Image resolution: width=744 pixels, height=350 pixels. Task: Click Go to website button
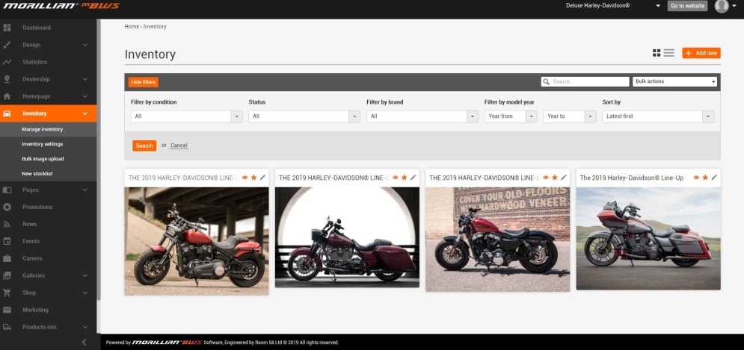coord(687,6)
